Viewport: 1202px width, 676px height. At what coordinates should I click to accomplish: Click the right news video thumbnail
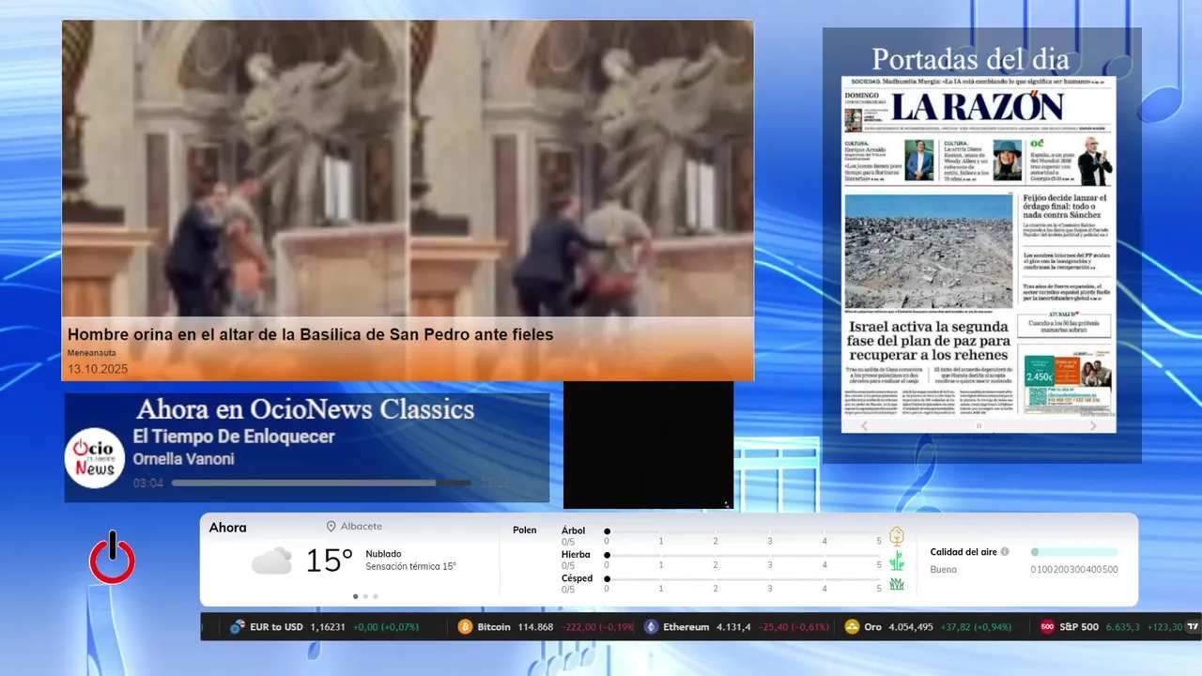pos(581,169)
